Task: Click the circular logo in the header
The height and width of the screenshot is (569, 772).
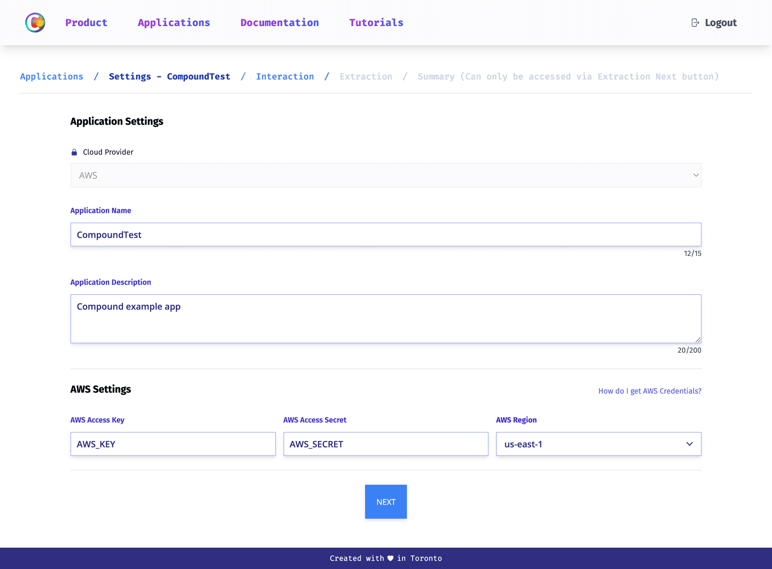Action: [35, 23]
